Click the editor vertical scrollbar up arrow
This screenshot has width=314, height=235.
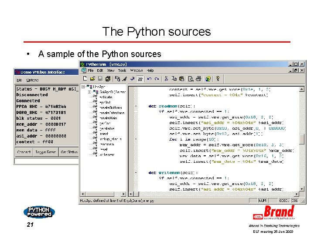pyautogui.click(x=302, y=89)
